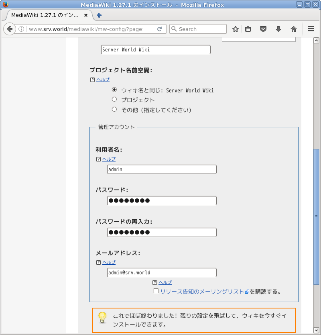
Task: Click the URL address bar
Action: [89, 29]
